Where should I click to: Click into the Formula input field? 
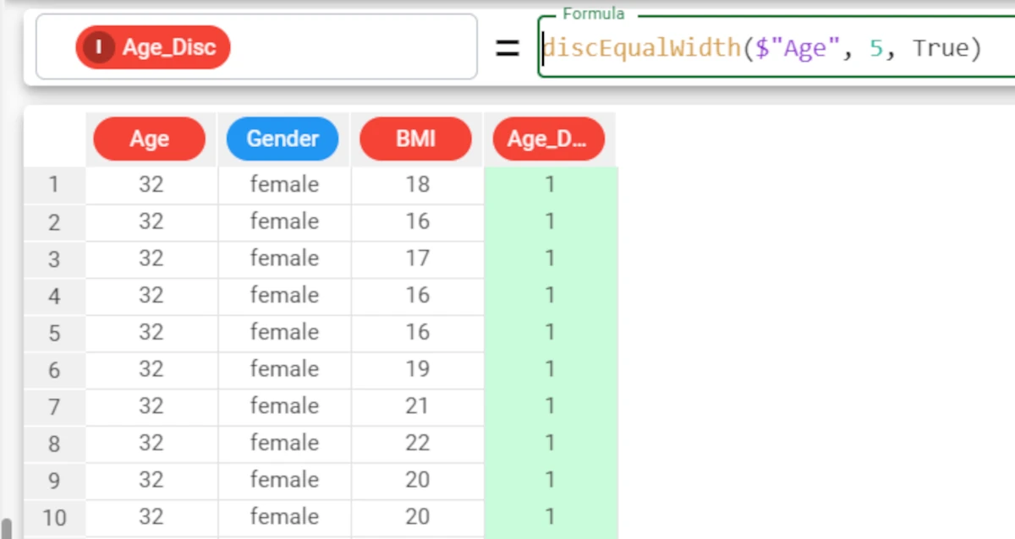(x=776, y=47)
